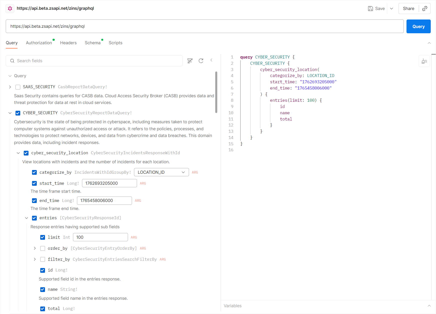Expand the order_by argument node
Image resolution: width=436 pixels, height=314 pixels.
click(35, 248)
